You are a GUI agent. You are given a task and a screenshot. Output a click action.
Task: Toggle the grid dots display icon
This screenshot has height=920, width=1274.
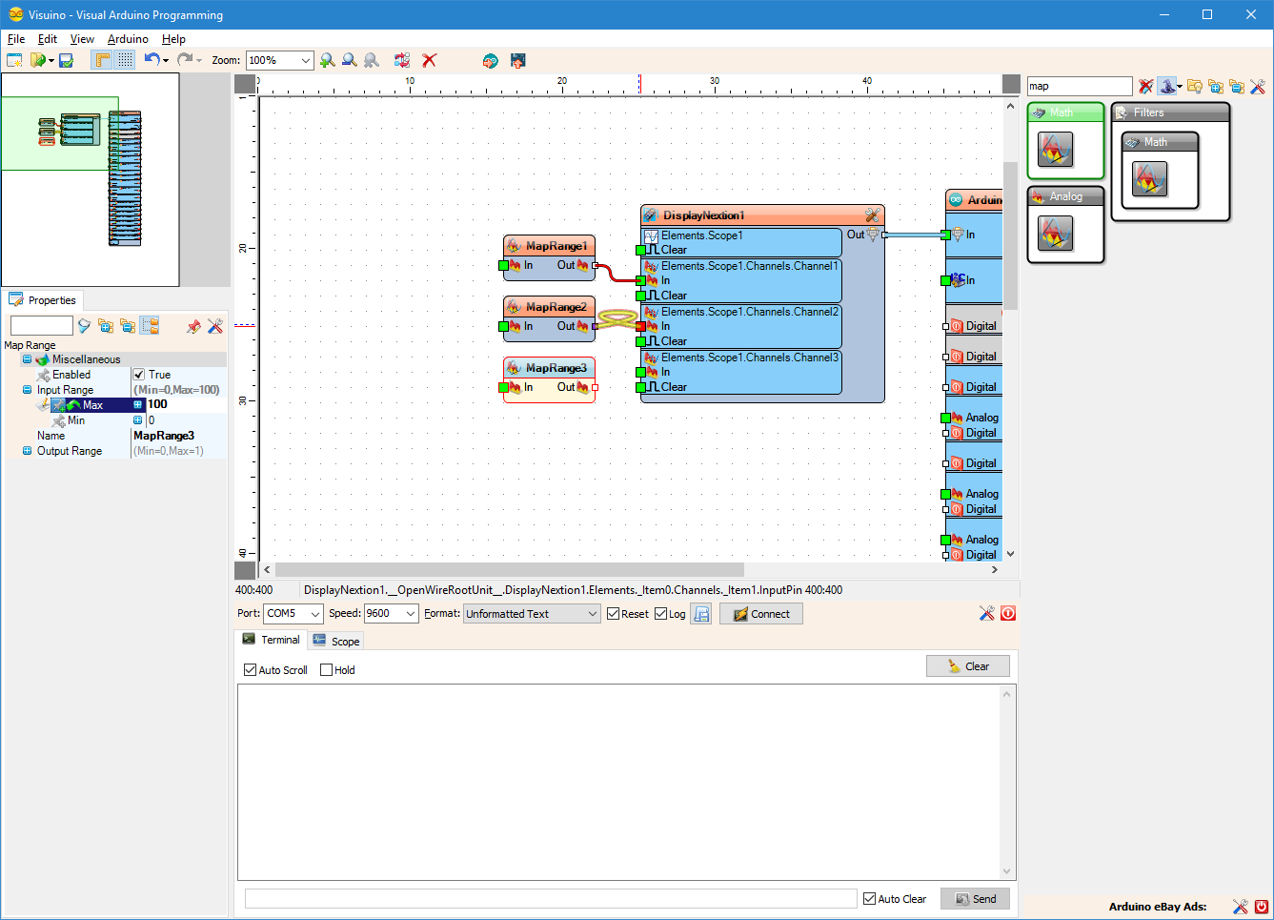point(126,60)
